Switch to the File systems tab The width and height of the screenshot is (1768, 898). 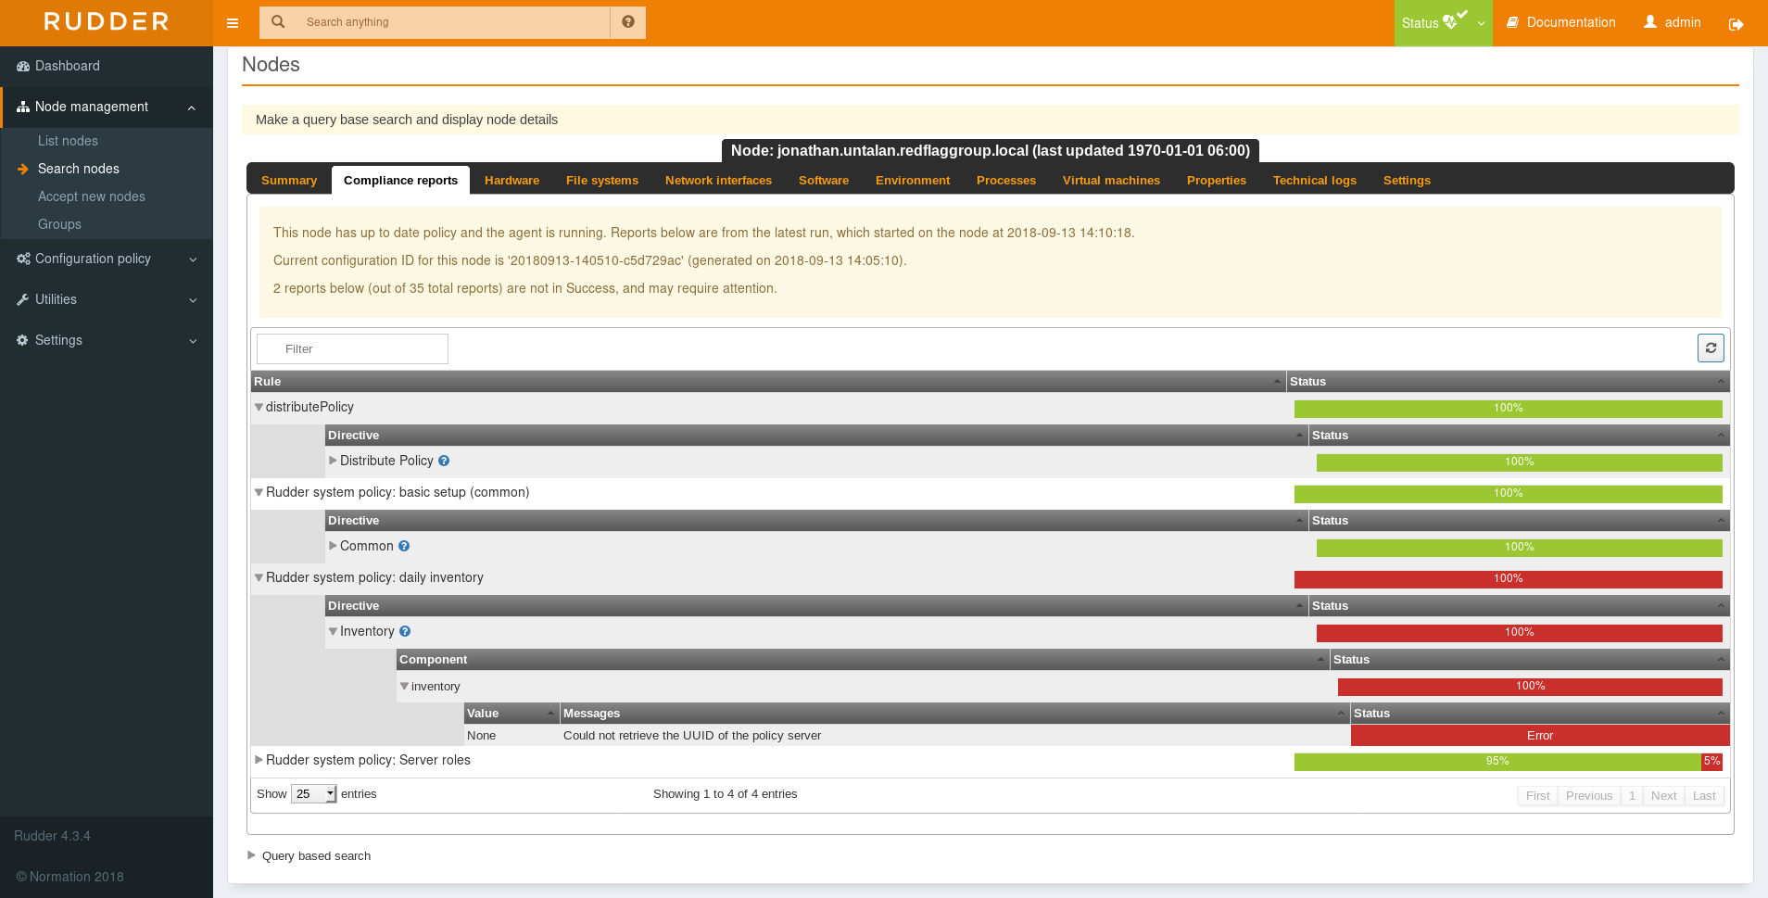pos(602,180)
